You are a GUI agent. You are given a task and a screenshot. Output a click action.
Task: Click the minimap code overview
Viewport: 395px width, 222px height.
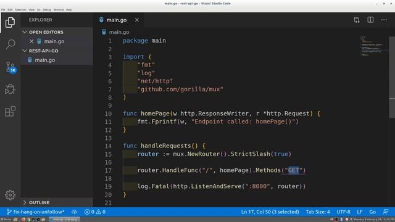coord(374,46)
